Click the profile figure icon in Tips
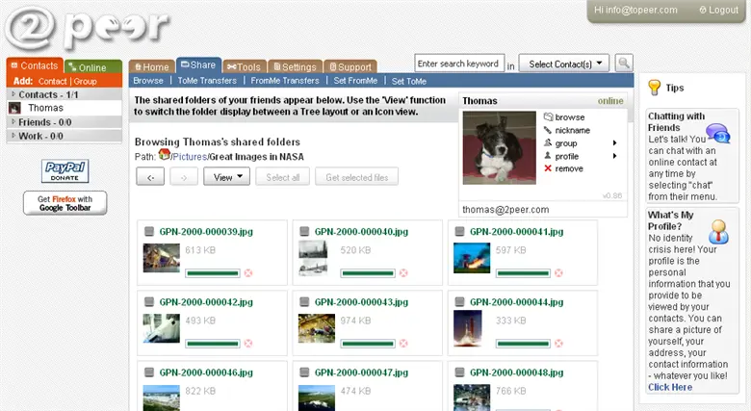751x411 pixels. [x=718, y=231]
